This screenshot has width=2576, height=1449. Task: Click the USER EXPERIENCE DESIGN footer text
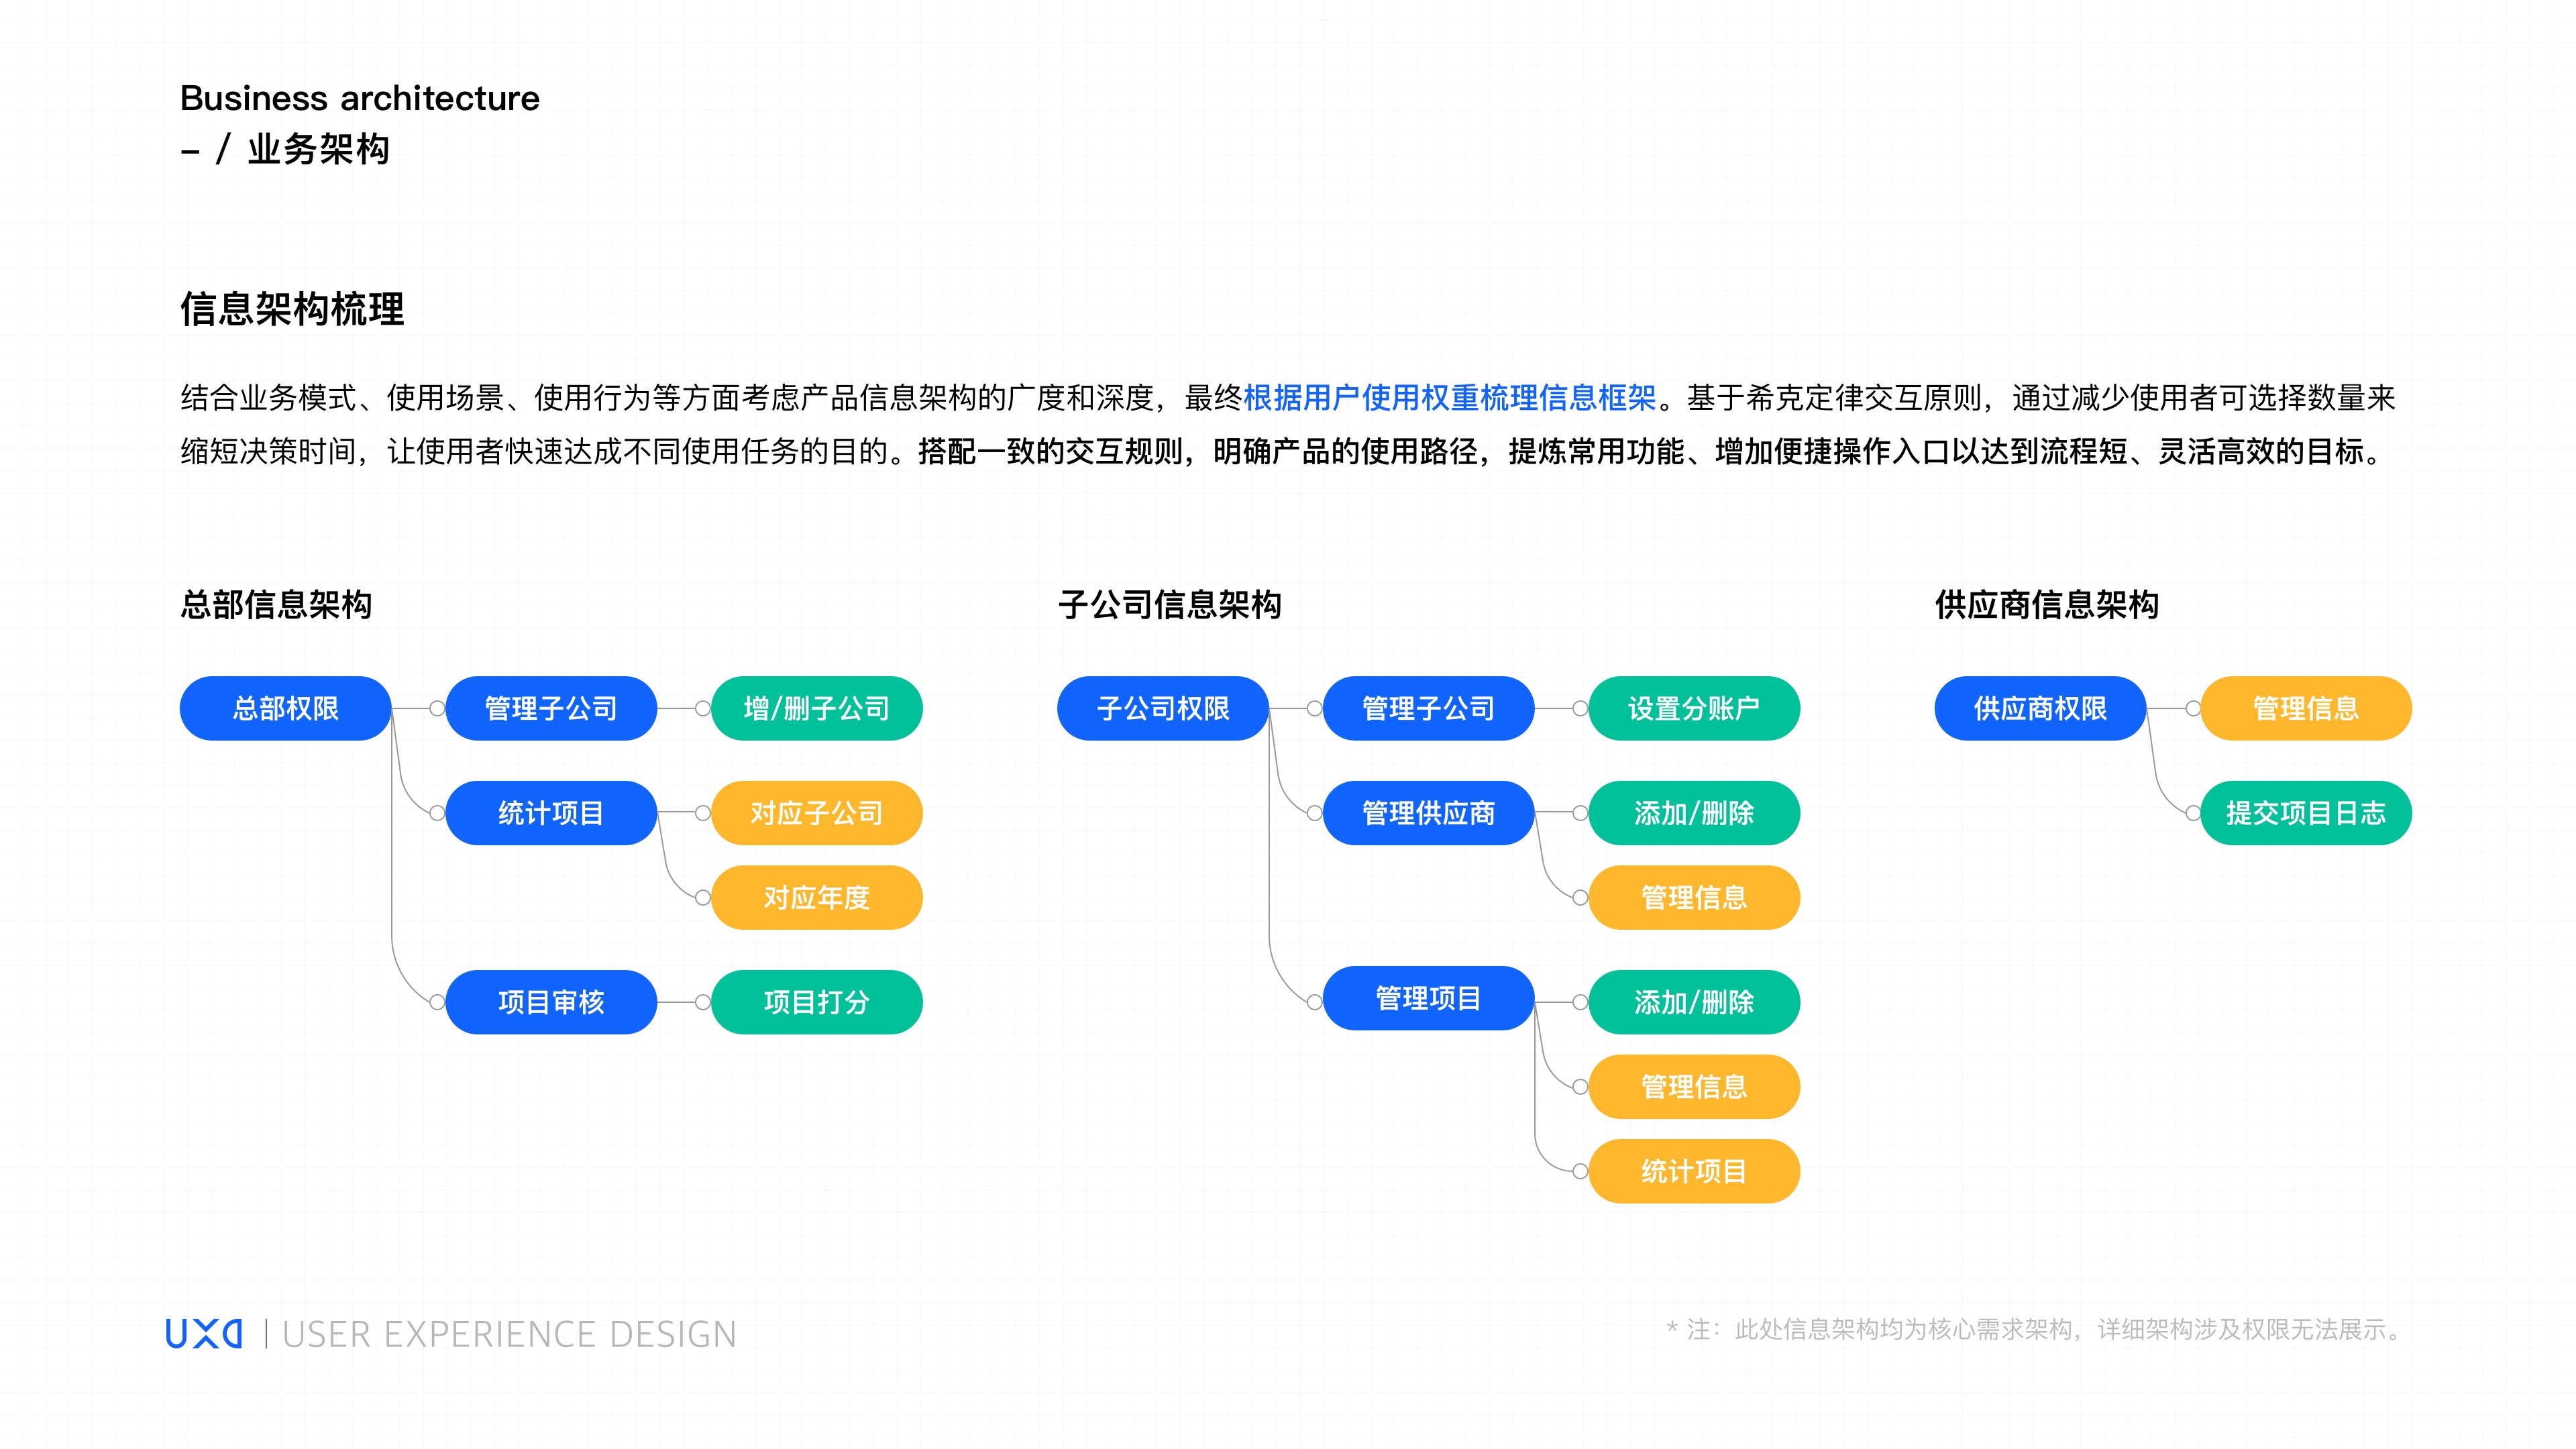click(509, 1334)
